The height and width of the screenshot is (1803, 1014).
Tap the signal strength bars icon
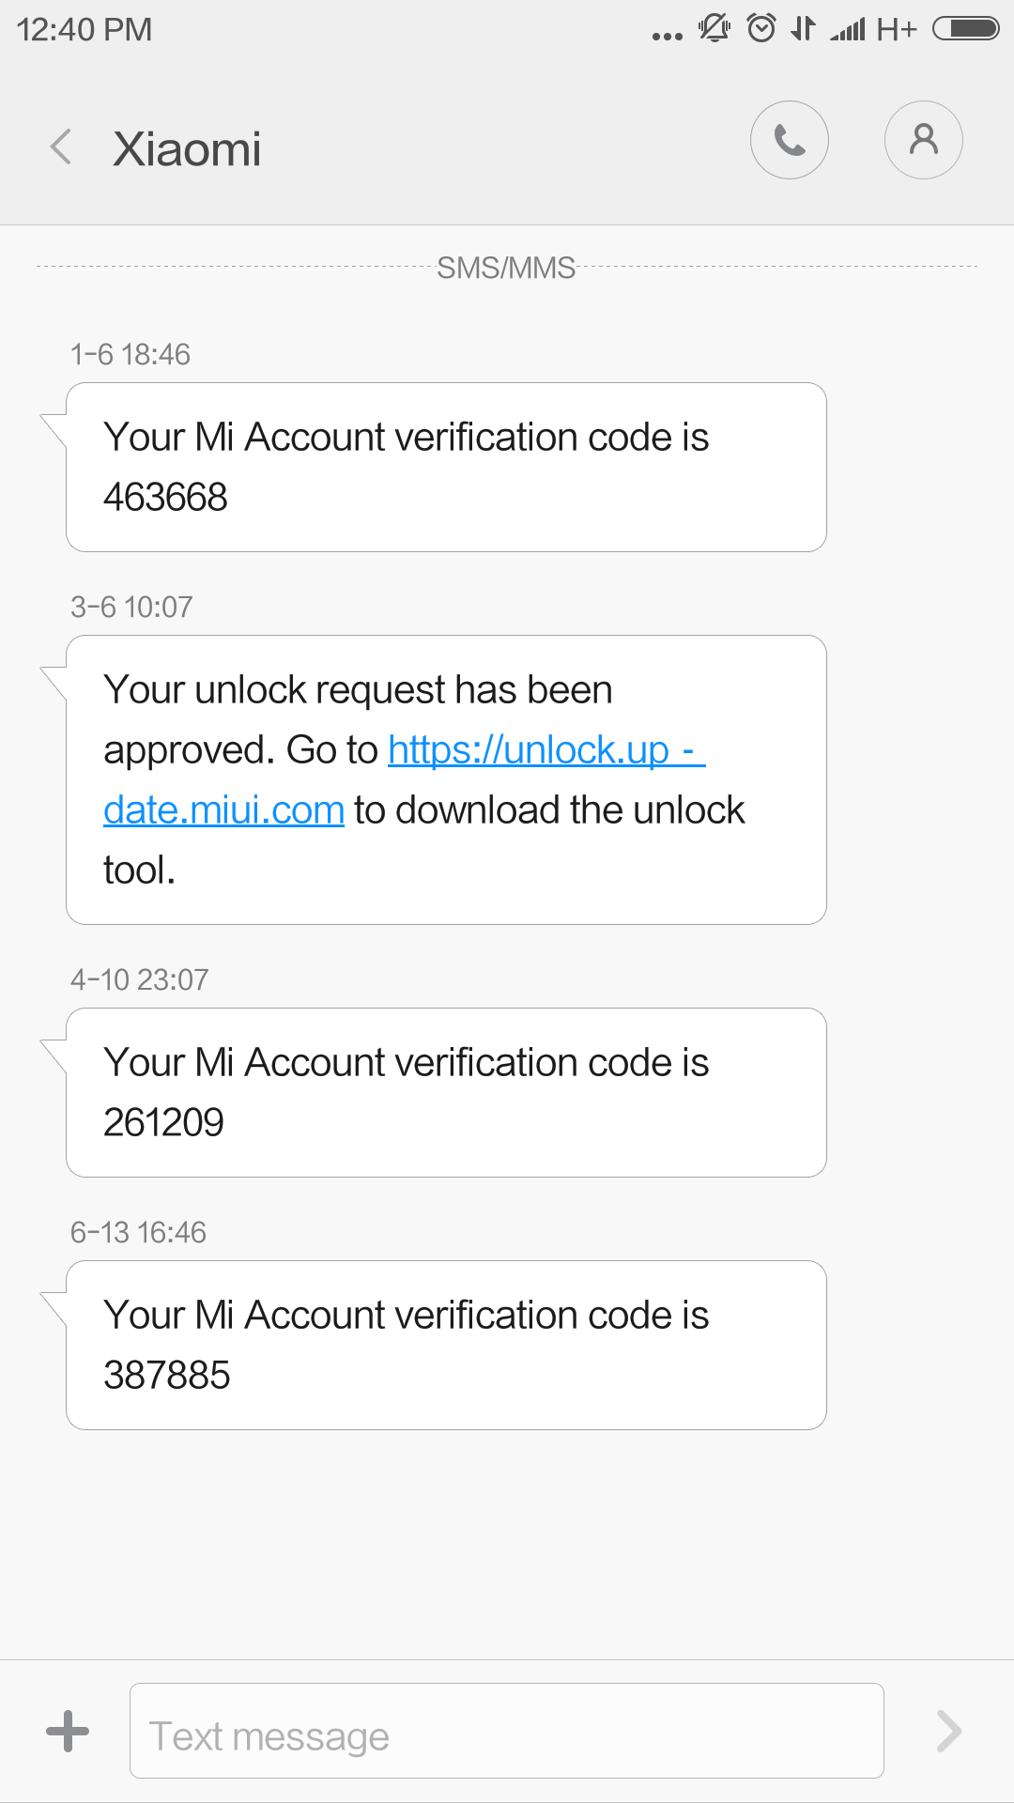(x=848, y=30)
